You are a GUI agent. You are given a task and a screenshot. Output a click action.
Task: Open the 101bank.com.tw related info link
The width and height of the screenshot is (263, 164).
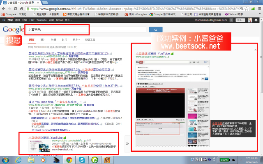tap(50, 130)
